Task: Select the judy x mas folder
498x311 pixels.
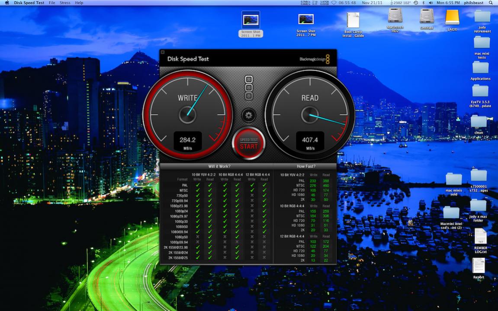Action: point(478,210)
